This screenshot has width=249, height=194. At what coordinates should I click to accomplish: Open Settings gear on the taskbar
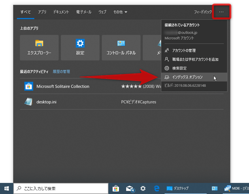pos(143,188)
